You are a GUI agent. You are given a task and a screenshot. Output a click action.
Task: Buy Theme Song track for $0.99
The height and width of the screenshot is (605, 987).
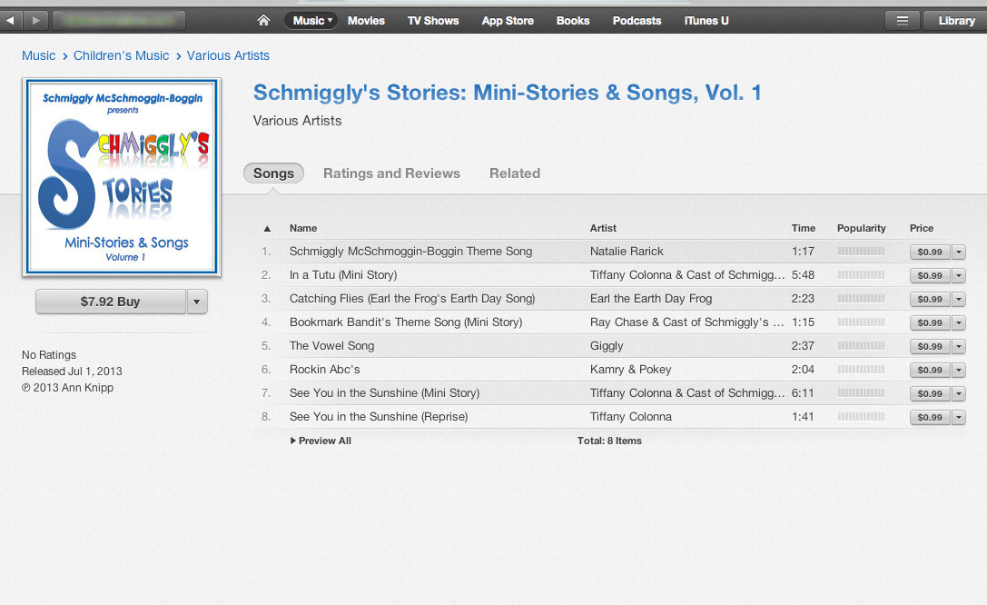point(930,252)
